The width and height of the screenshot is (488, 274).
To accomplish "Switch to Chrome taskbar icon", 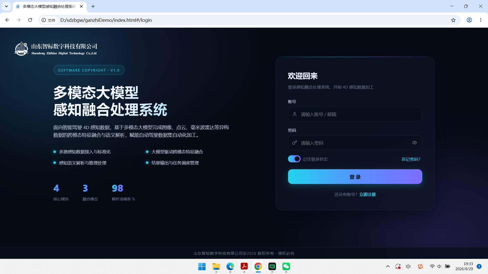I will click(x=258, y=266).
